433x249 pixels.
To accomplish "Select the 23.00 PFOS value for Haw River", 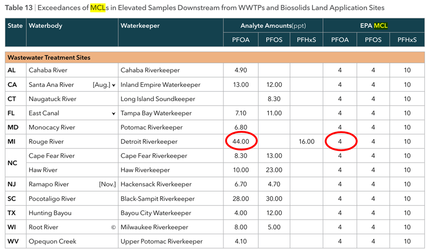I will pyautogui.click(x=274, y=170).
